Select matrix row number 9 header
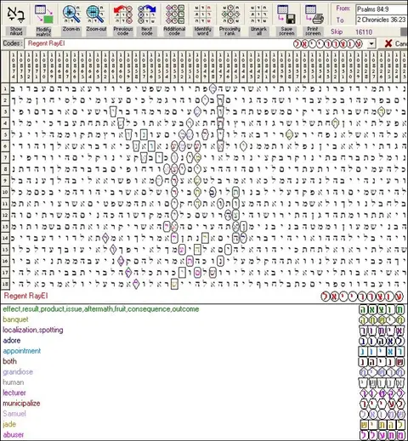The height and width of the screenshot is (441, 408). pyautogui.click(x=5, y=180)
